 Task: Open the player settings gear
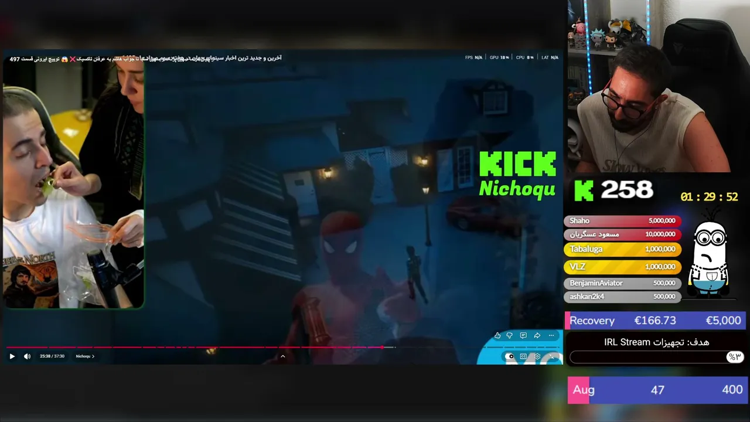pyautogui.click(x=538, y=356)
